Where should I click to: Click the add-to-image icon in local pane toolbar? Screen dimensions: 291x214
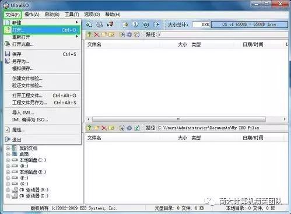tap(122, 128)
